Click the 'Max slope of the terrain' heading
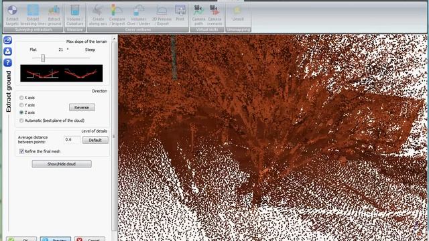This screenshot has width=429, height=241. click(x=86, y=42)
